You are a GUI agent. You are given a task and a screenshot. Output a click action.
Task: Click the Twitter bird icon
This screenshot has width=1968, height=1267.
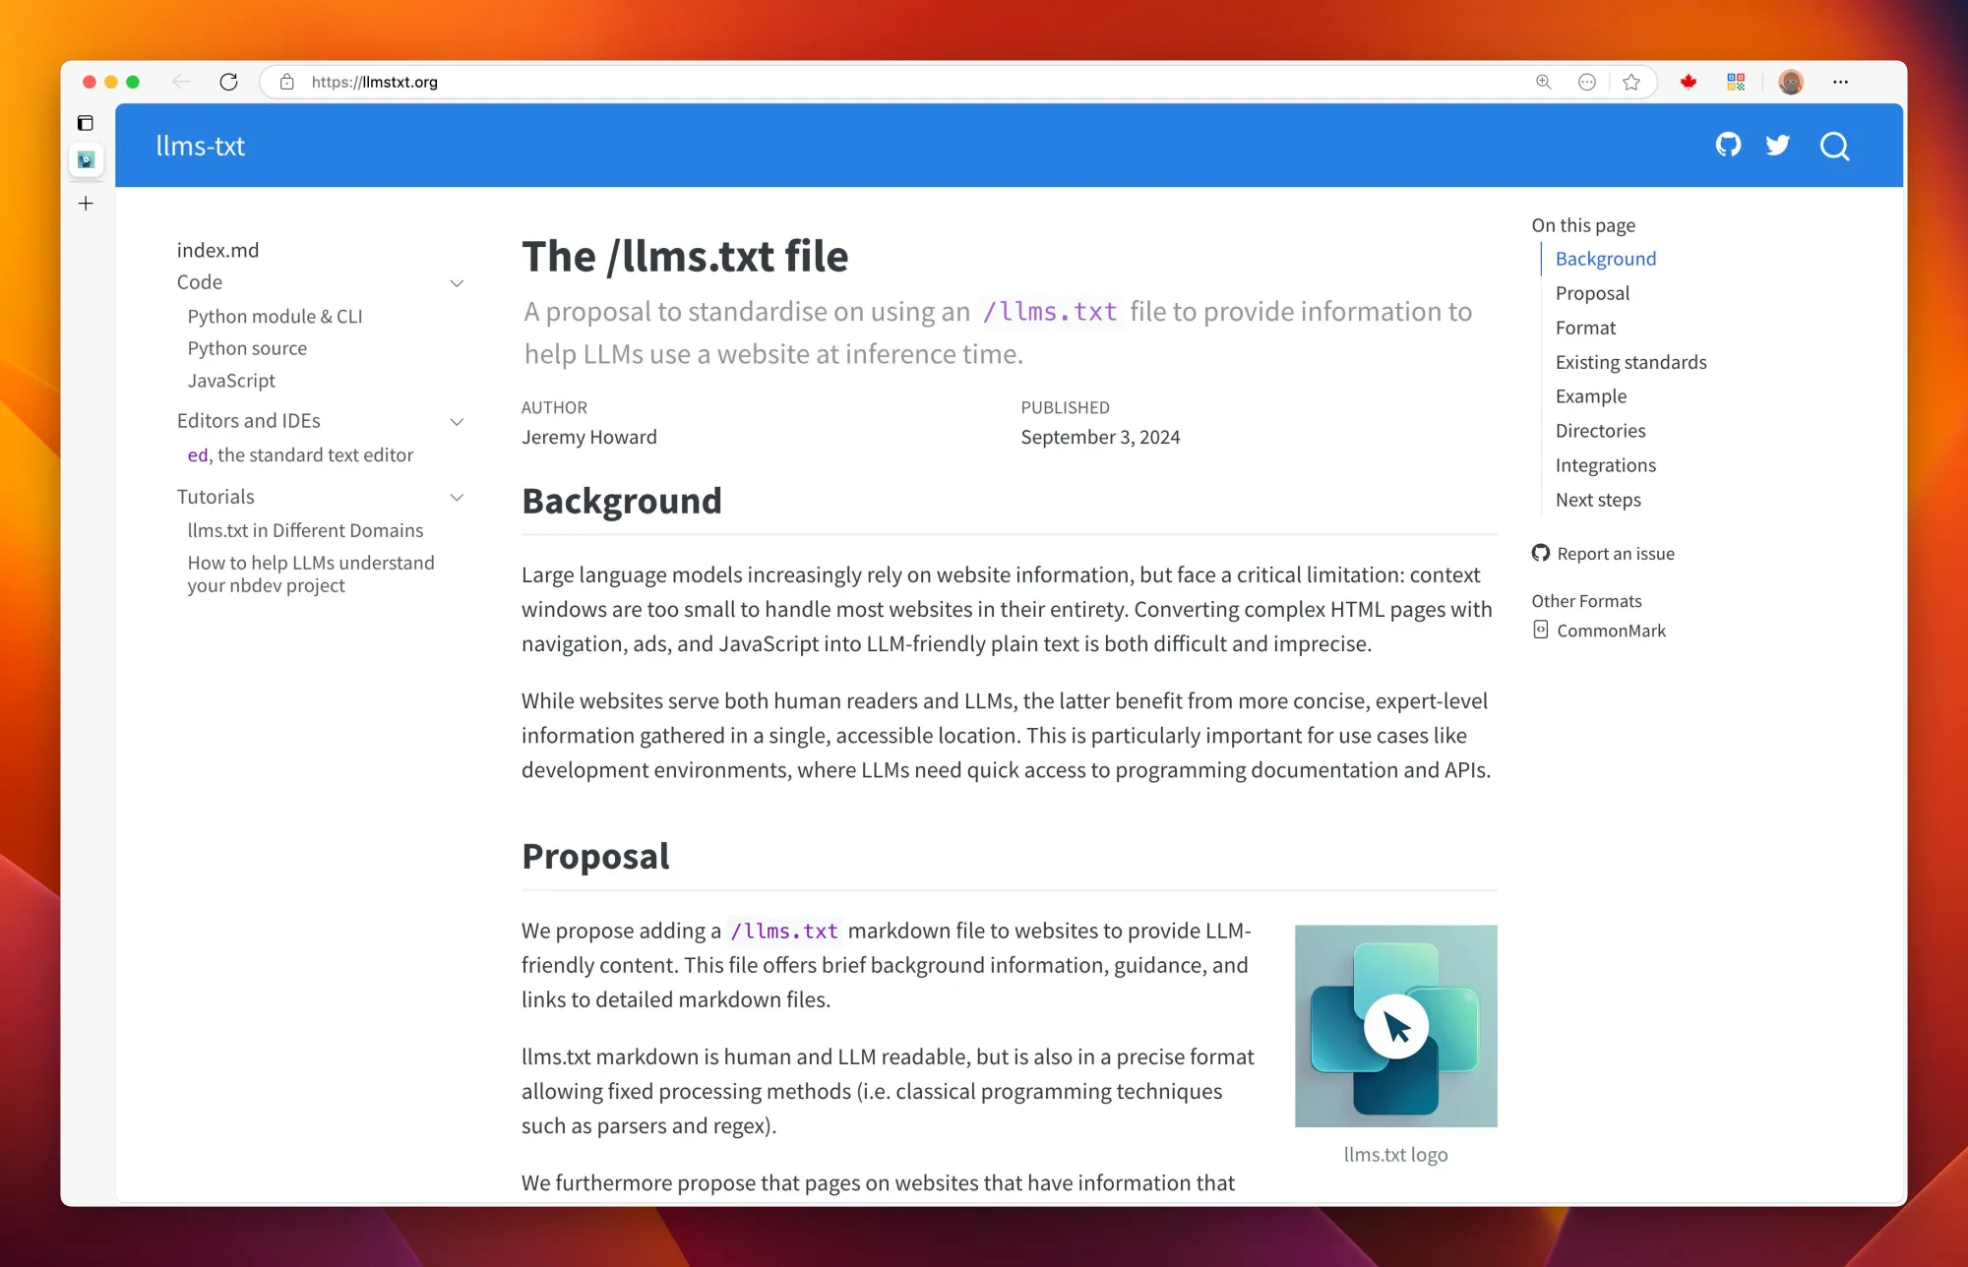point(1777,146)
